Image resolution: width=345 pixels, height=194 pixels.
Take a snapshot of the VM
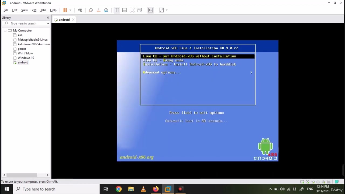pyautogui.click(x=91, y=10)
